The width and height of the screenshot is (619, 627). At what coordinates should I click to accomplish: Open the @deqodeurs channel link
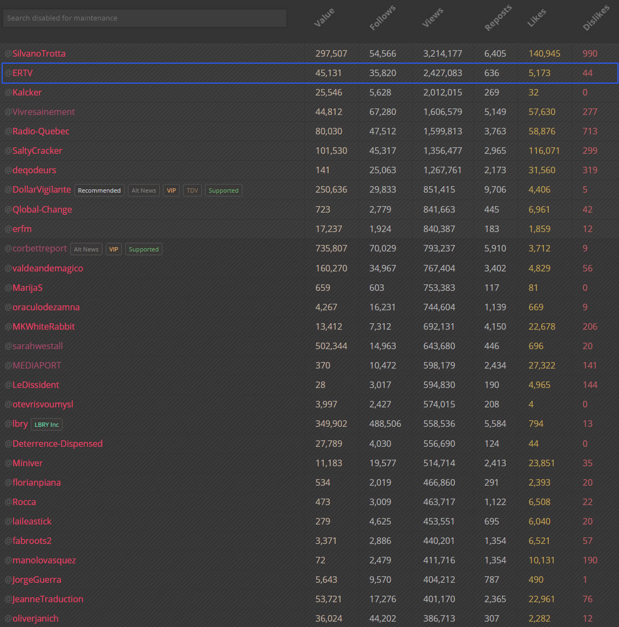[x=30, y=170]
